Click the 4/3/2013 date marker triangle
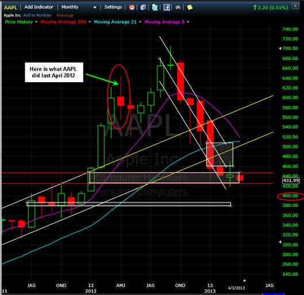Viewport: 304px width, 295px height. pyautogui.click(x=245, y=280)
